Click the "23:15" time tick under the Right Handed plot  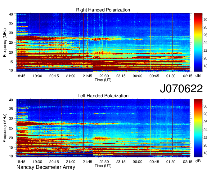121,76
